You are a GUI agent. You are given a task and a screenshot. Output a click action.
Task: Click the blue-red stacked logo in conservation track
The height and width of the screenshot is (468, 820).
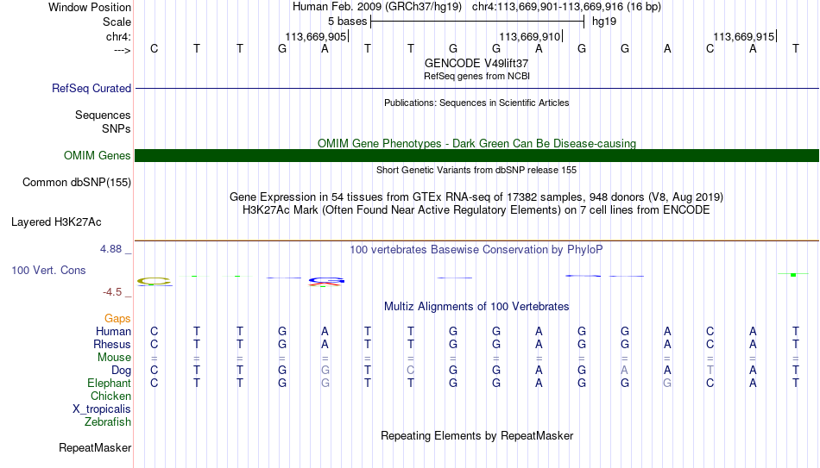click(325, 282)
